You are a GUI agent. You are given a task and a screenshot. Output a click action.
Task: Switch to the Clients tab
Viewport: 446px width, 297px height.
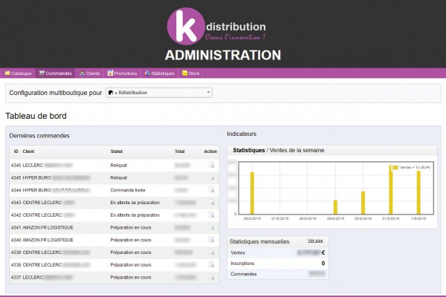click(90, 74)
